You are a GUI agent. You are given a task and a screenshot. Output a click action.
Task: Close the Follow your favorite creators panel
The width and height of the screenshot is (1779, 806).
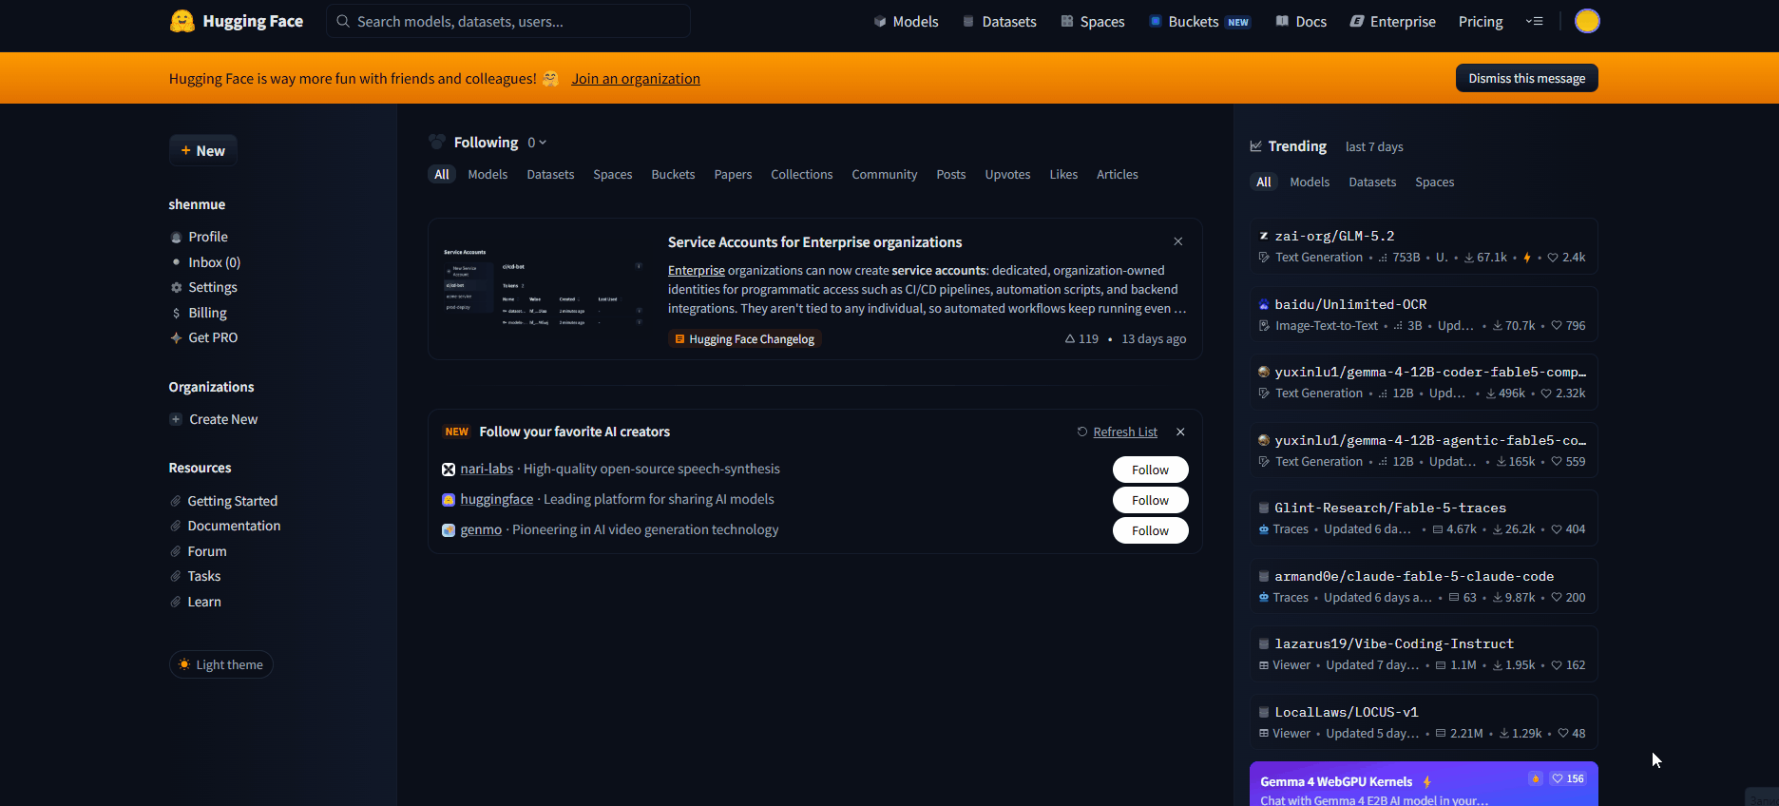click(x=1180, y=432)
